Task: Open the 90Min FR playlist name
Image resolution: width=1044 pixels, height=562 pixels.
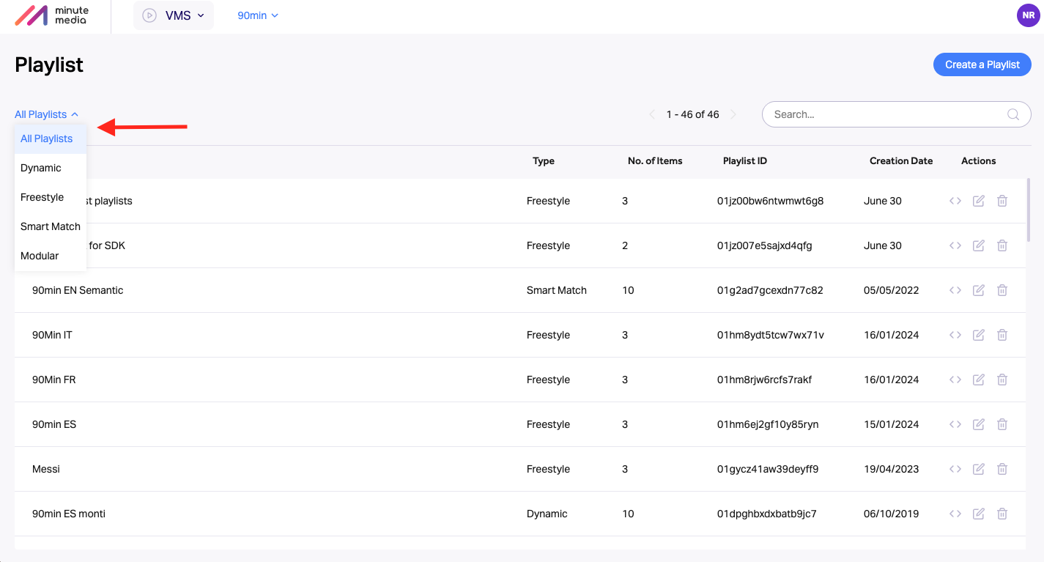Action: click(54, 380)
